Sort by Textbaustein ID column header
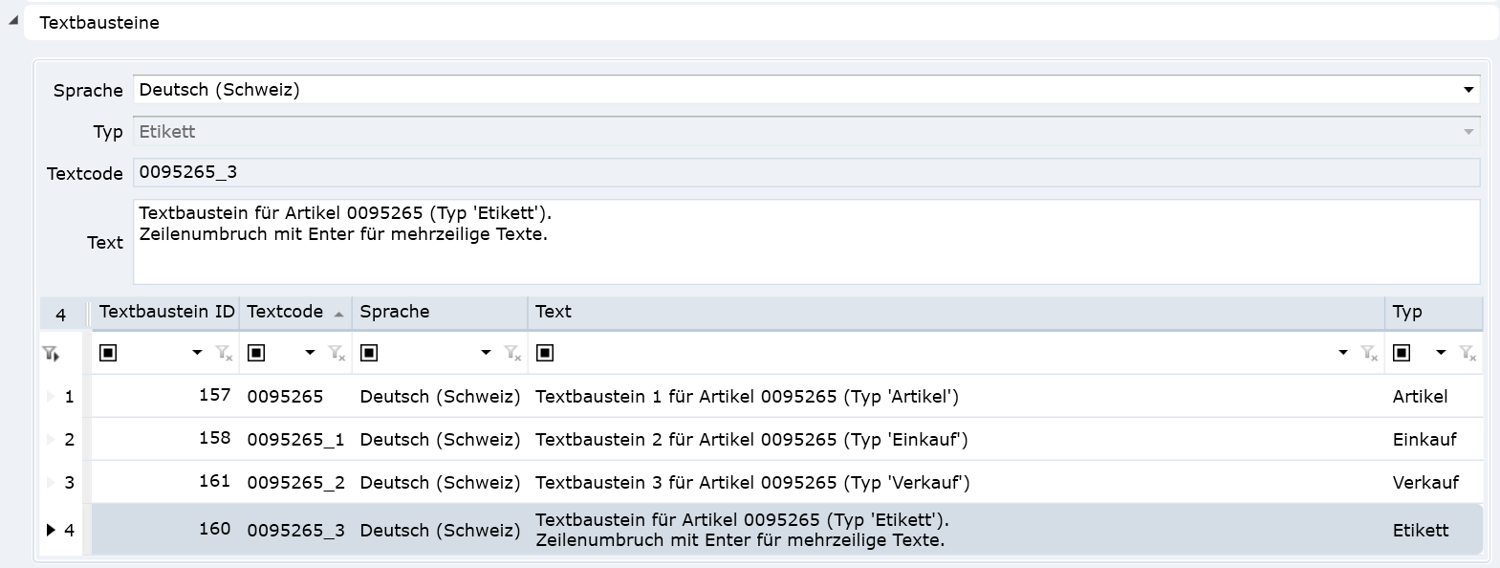The image size is (1500, 568). 166,312
